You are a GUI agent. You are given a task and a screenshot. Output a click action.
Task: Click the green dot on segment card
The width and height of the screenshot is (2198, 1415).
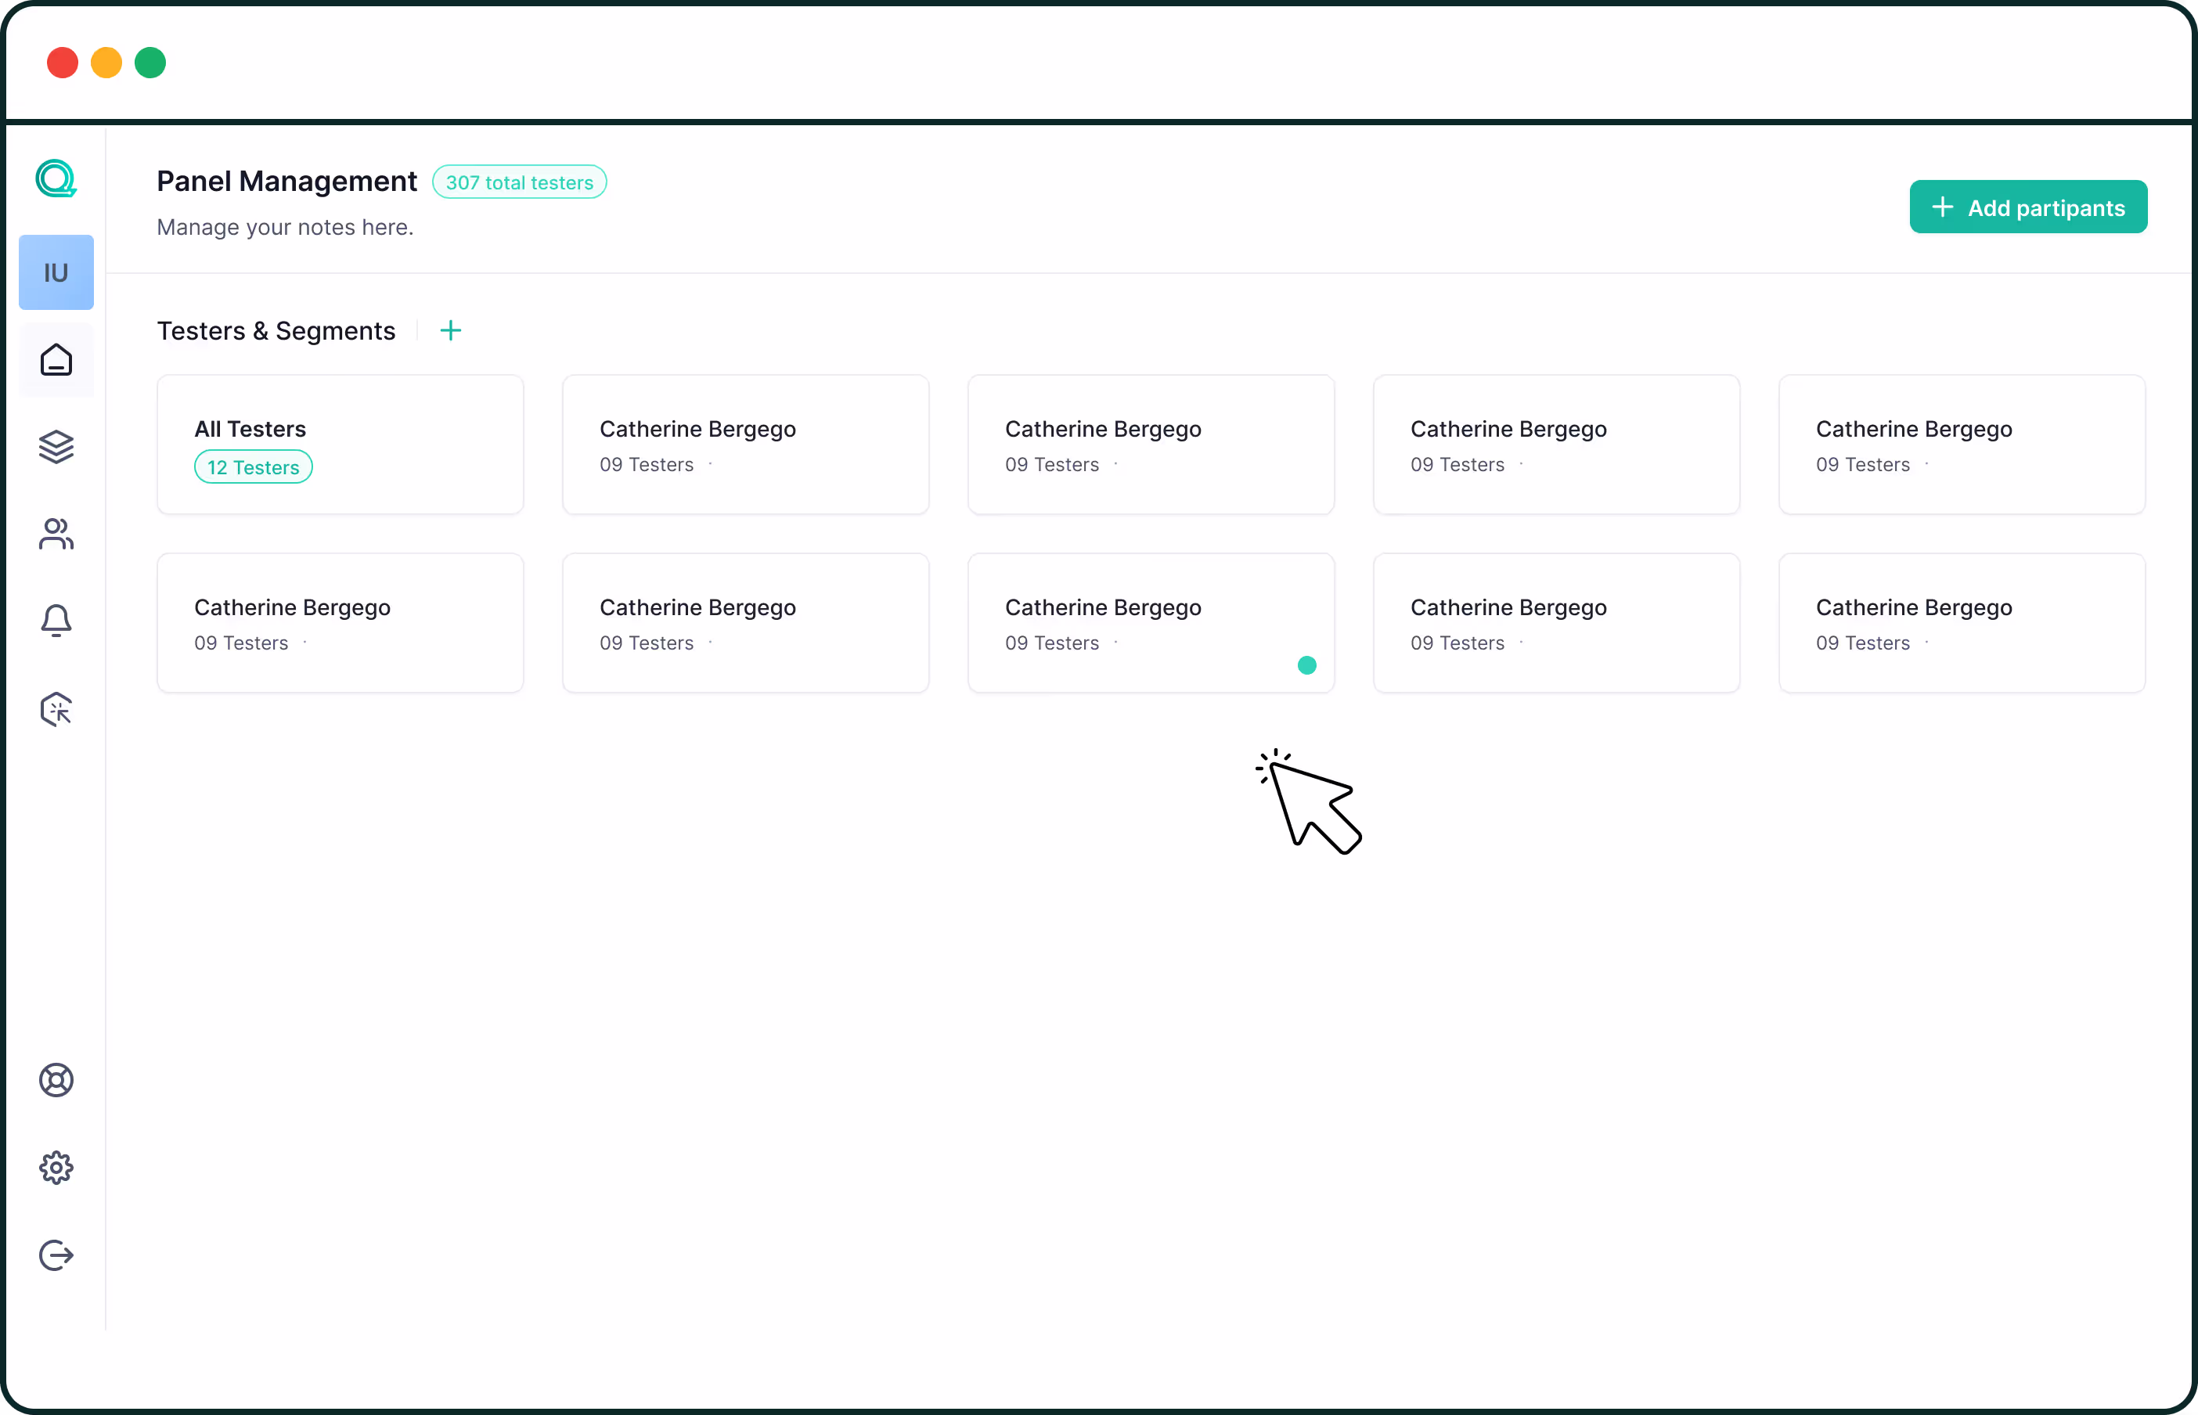pyautogui.click(x=1306, y=665)
